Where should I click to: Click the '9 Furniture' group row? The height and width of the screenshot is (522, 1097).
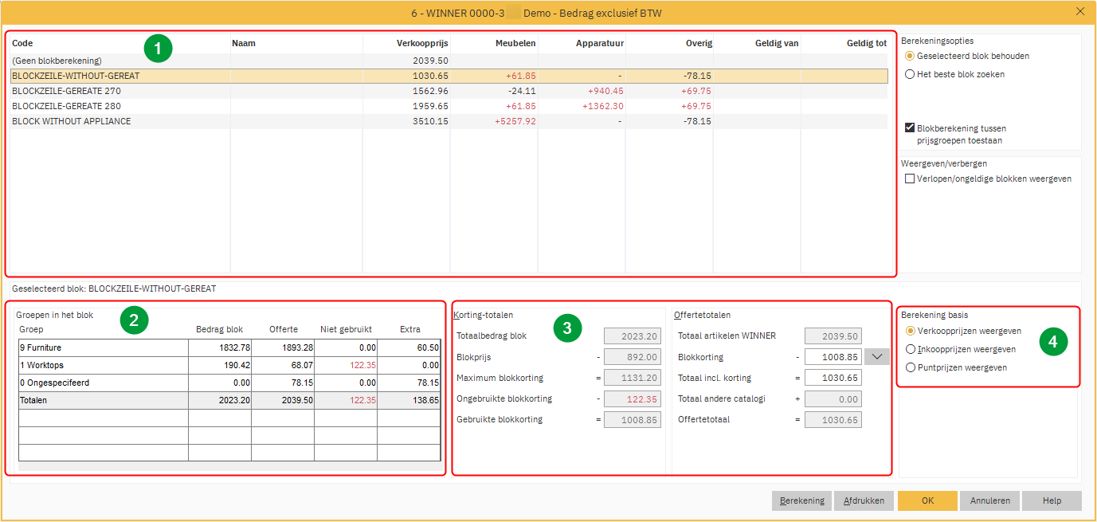(104, 348)
